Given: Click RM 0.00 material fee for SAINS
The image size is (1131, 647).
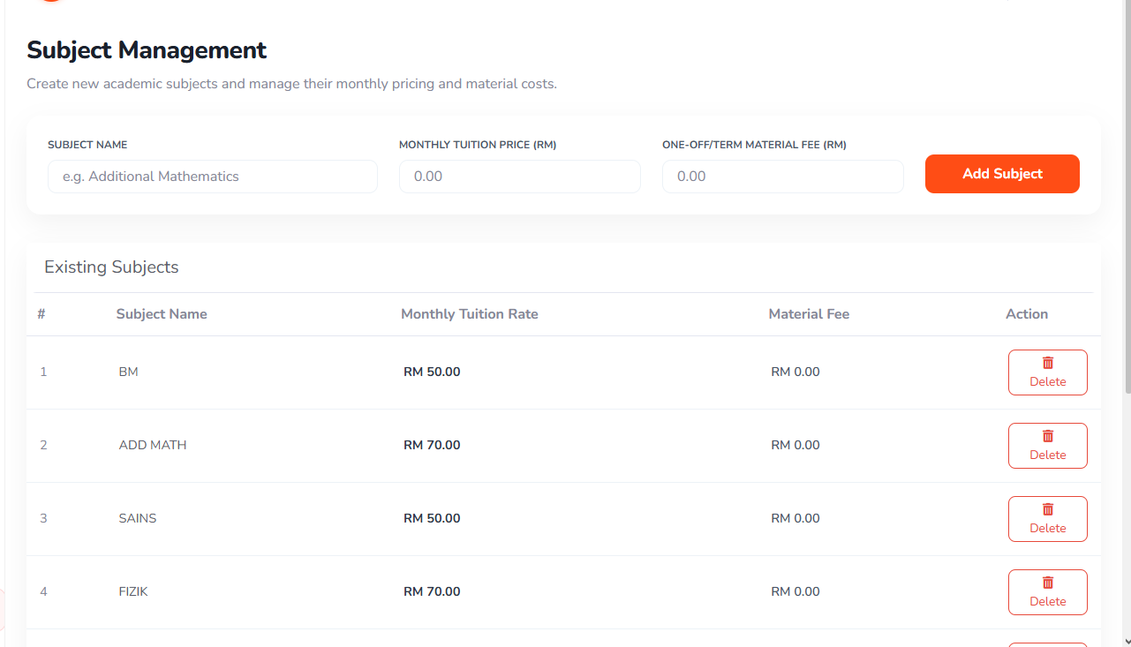Looking at the screenshot, I should pos(795,519).
